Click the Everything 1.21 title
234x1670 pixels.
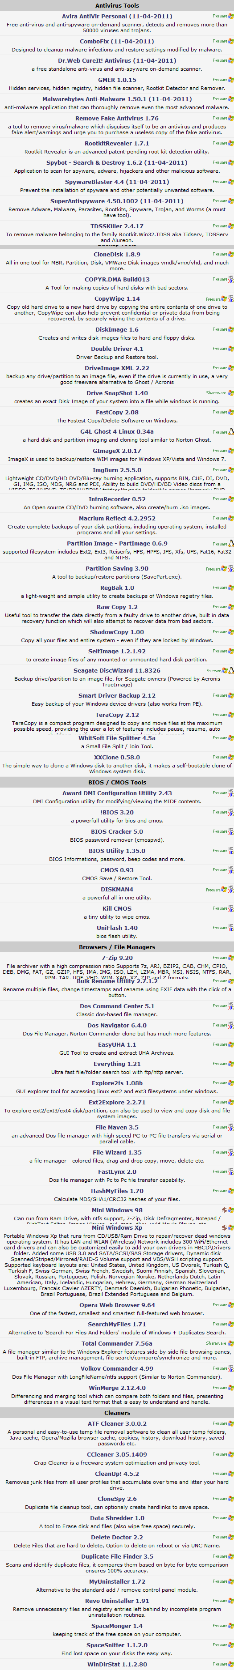pyautogui.click(x=117, y=1064)
